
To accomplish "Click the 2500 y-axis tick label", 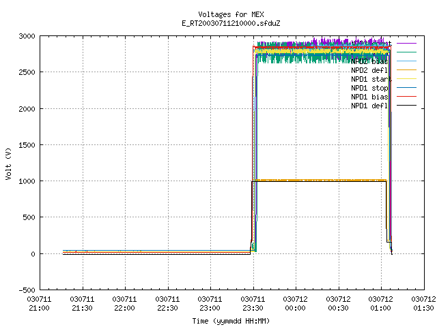I will point(27,72).
